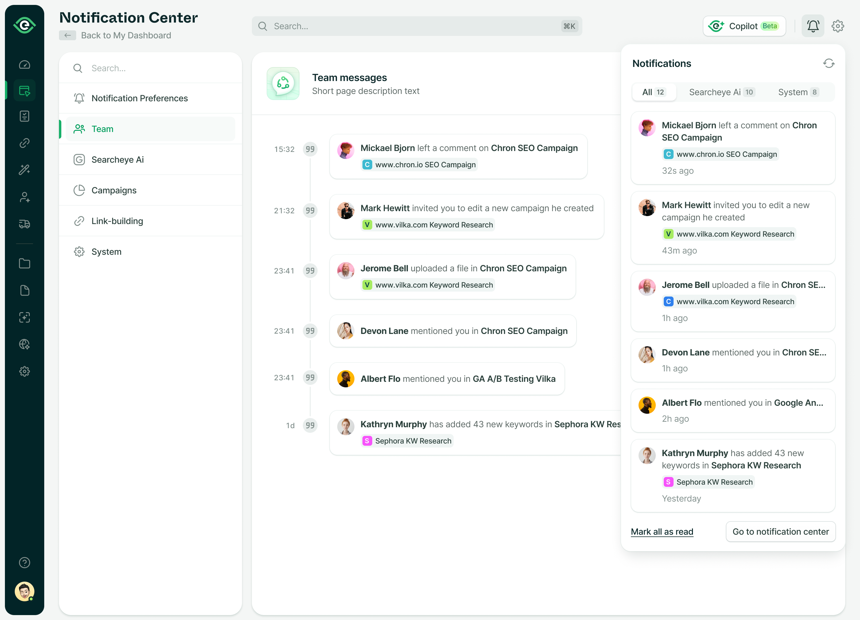Screen dimensions: 860x620
Task: Select the checklist icon in the sidebar
Action: point(24,116)
